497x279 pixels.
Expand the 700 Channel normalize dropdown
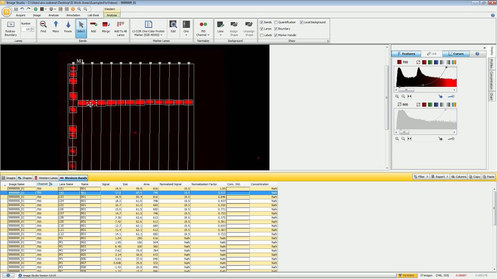(x=203, y=29)
